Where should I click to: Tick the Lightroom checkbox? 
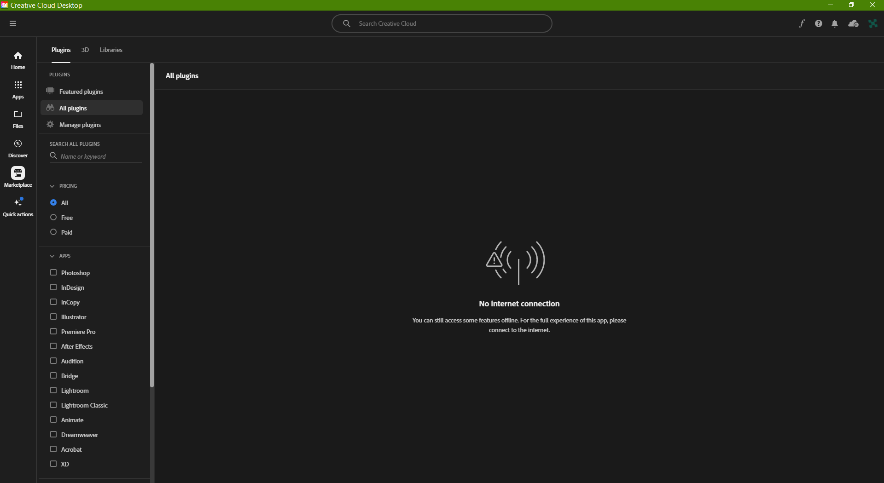[53, 390]
